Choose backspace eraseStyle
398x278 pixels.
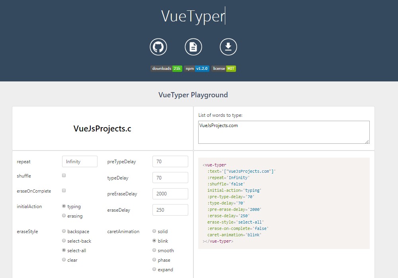click(64, 231)
